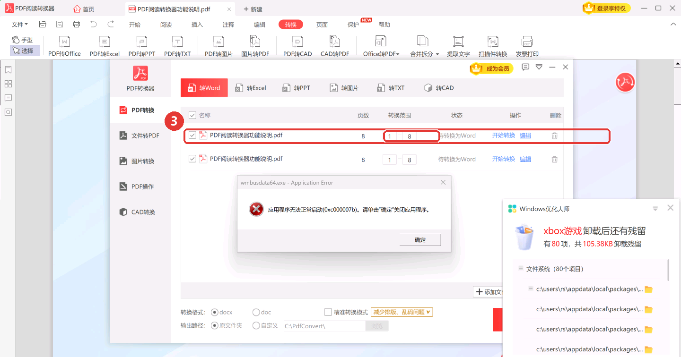Screen dimensions: 681x357
Task: Select CAD转换 in the converter sidebar
Action: coord(140,212)
